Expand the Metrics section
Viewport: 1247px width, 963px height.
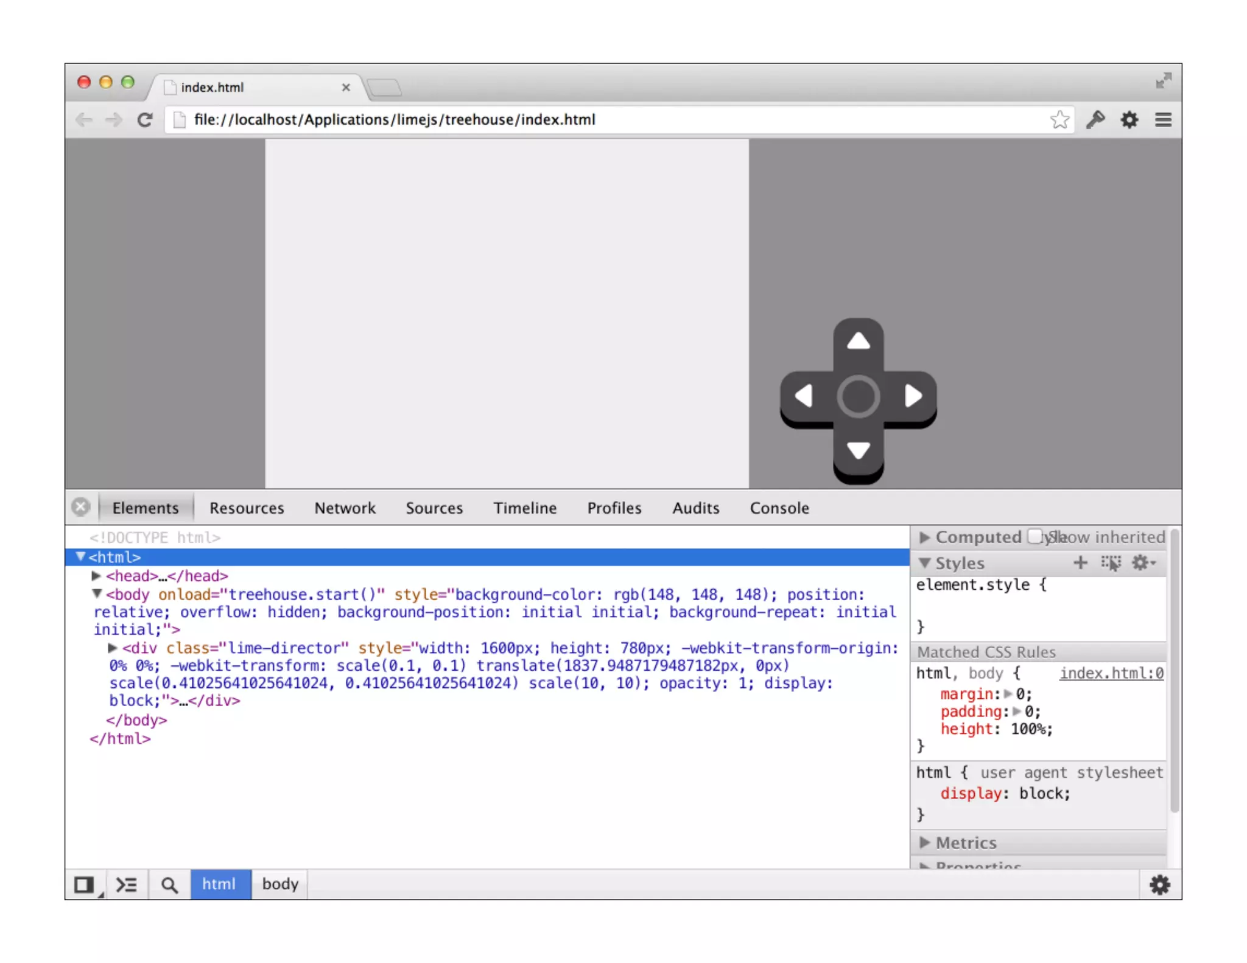point(925,842)
